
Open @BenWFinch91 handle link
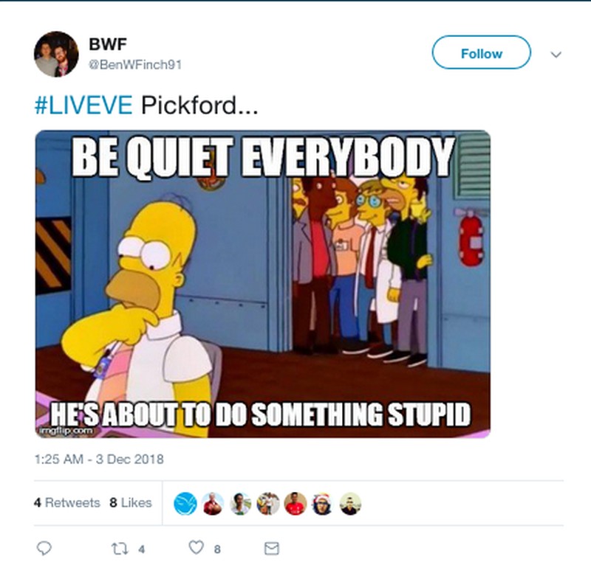click(x=135, y=65)
